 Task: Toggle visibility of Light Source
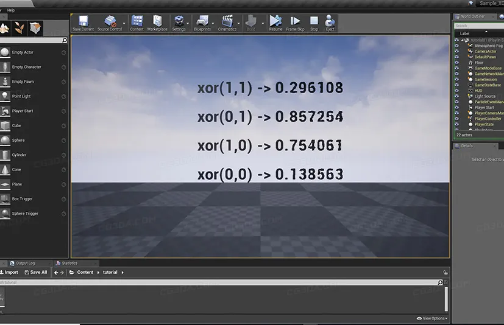(456, 96)
